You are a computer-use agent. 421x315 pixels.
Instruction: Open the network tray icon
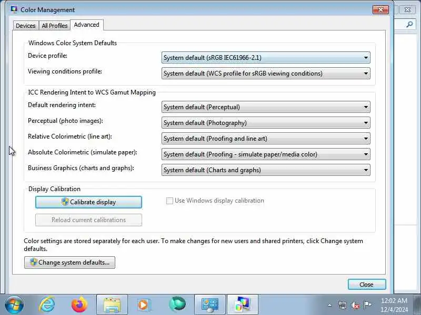point(343,305)
